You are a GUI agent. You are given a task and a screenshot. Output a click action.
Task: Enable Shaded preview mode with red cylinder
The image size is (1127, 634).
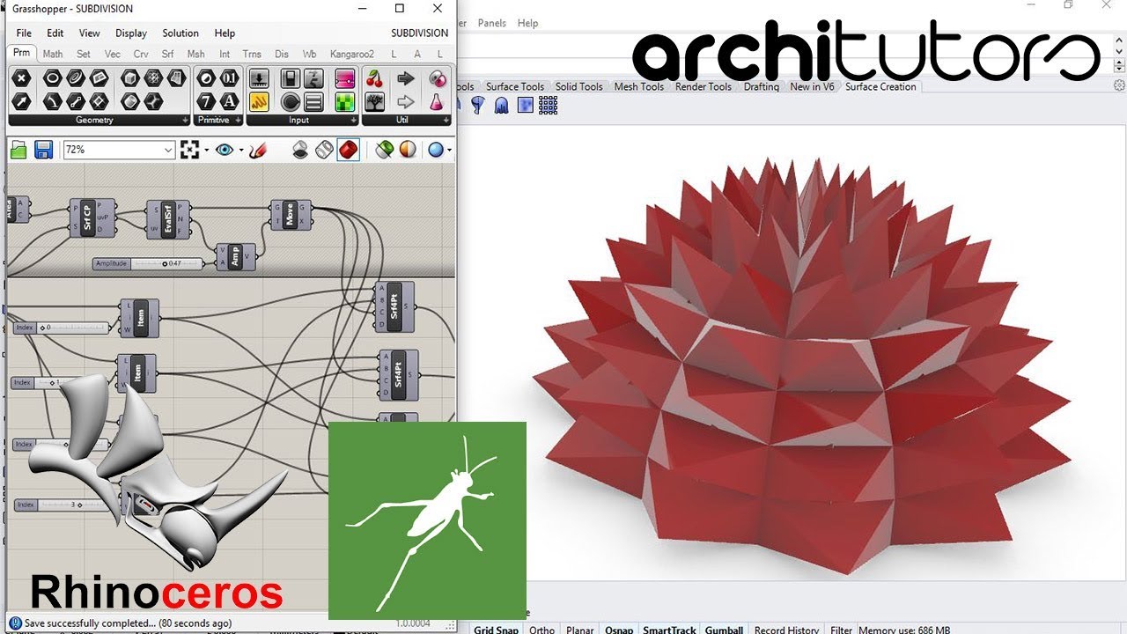pyautogui.click(x=349, y=151)
